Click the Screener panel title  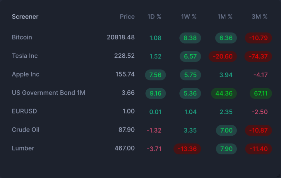tap(25, 17)
